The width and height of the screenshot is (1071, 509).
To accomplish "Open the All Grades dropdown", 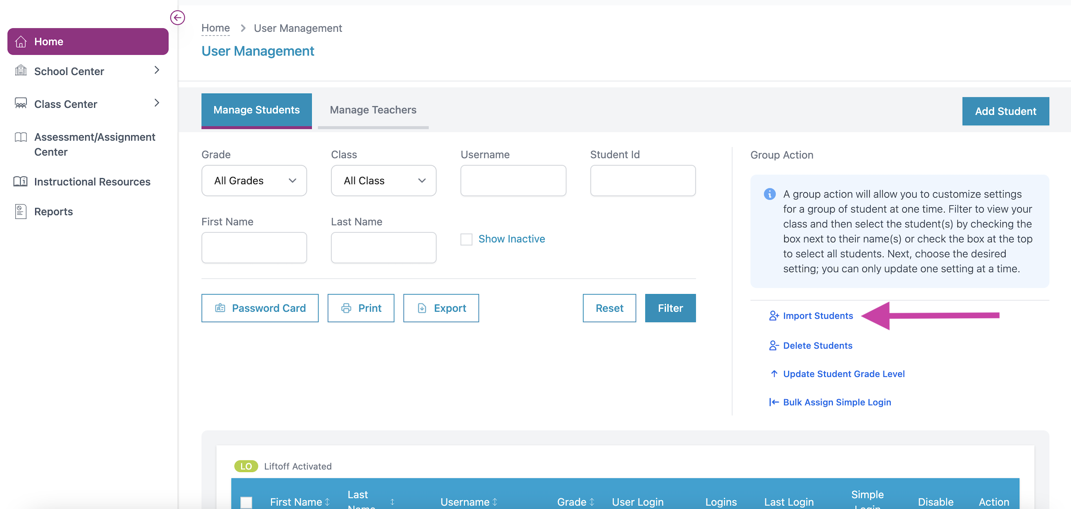I will pyautogui.click(x=254, y=181).
